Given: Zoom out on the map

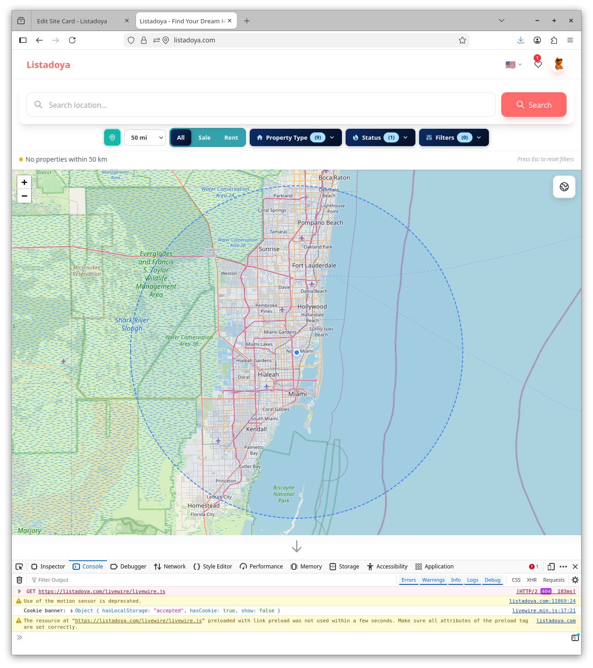Looking at the screenshot, I should (x=25, y=196).
